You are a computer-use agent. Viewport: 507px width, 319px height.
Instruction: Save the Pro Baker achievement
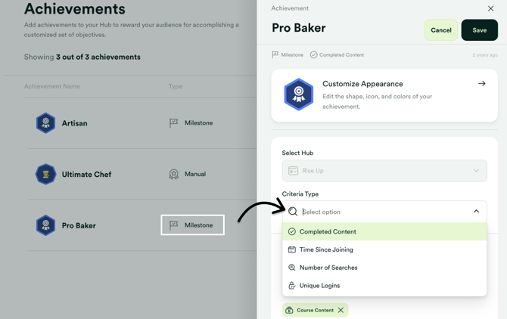pyautogui.click(x=480, y=30)
